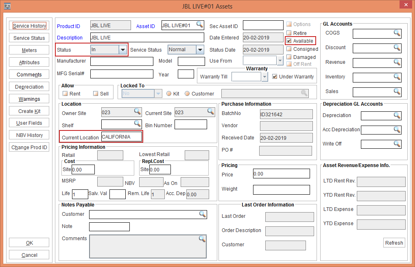The width and height of the screenshot is (415, 267).
Task: Open Depreciation GL account lookup
Action: click(397, 115)
